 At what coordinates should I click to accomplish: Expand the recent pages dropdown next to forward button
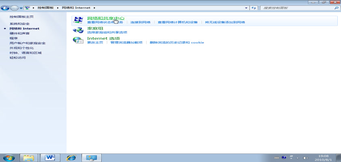click(21, 8)
